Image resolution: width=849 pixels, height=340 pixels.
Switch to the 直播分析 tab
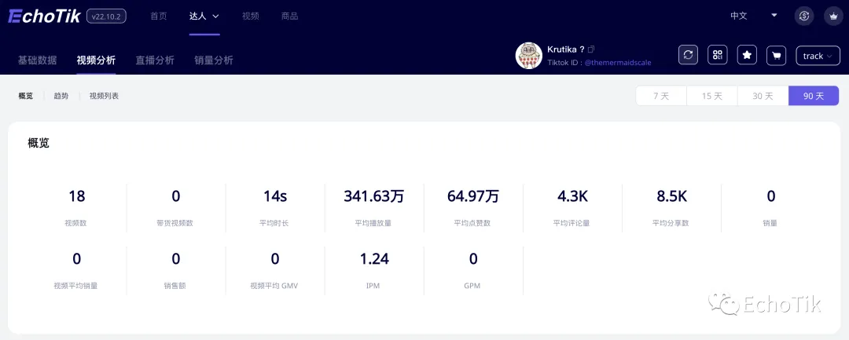click(x=155, y=60)
